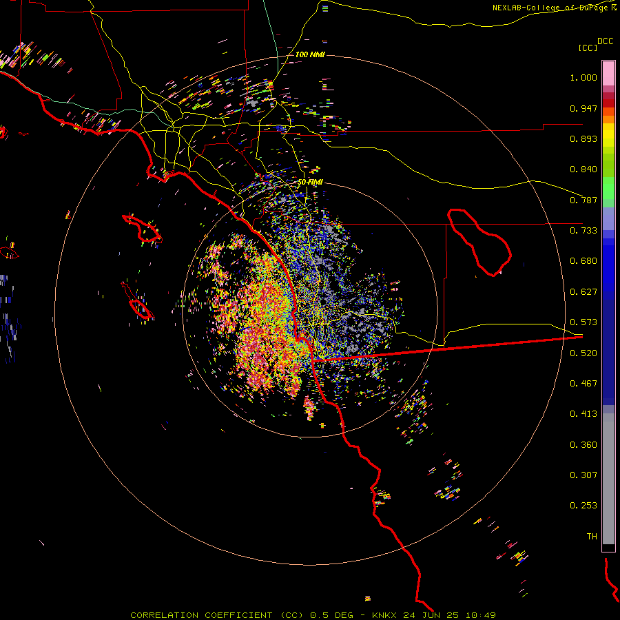
Task: Pick the gray swatch near 0.307
Action: coord(608,479)
